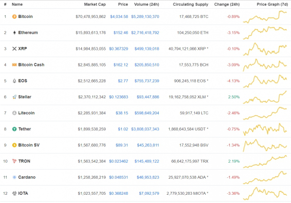Click Bitcoin SV market cap $1,567,680,776

(x=92, y=145)
